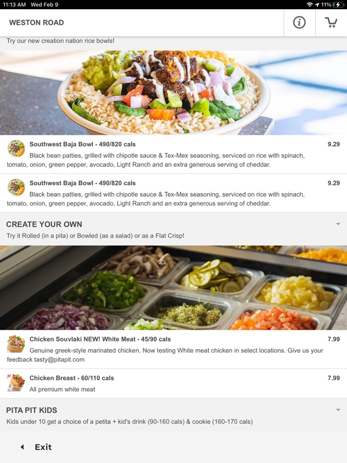Click the Wi-Fi indicator in status bar
Viewport: 347px width, 463px height.
click(310, 4)
